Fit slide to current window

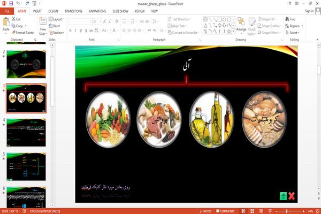pos(318,211)
